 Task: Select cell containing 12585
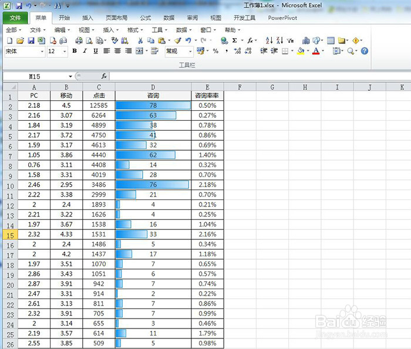tap(99, 106)
